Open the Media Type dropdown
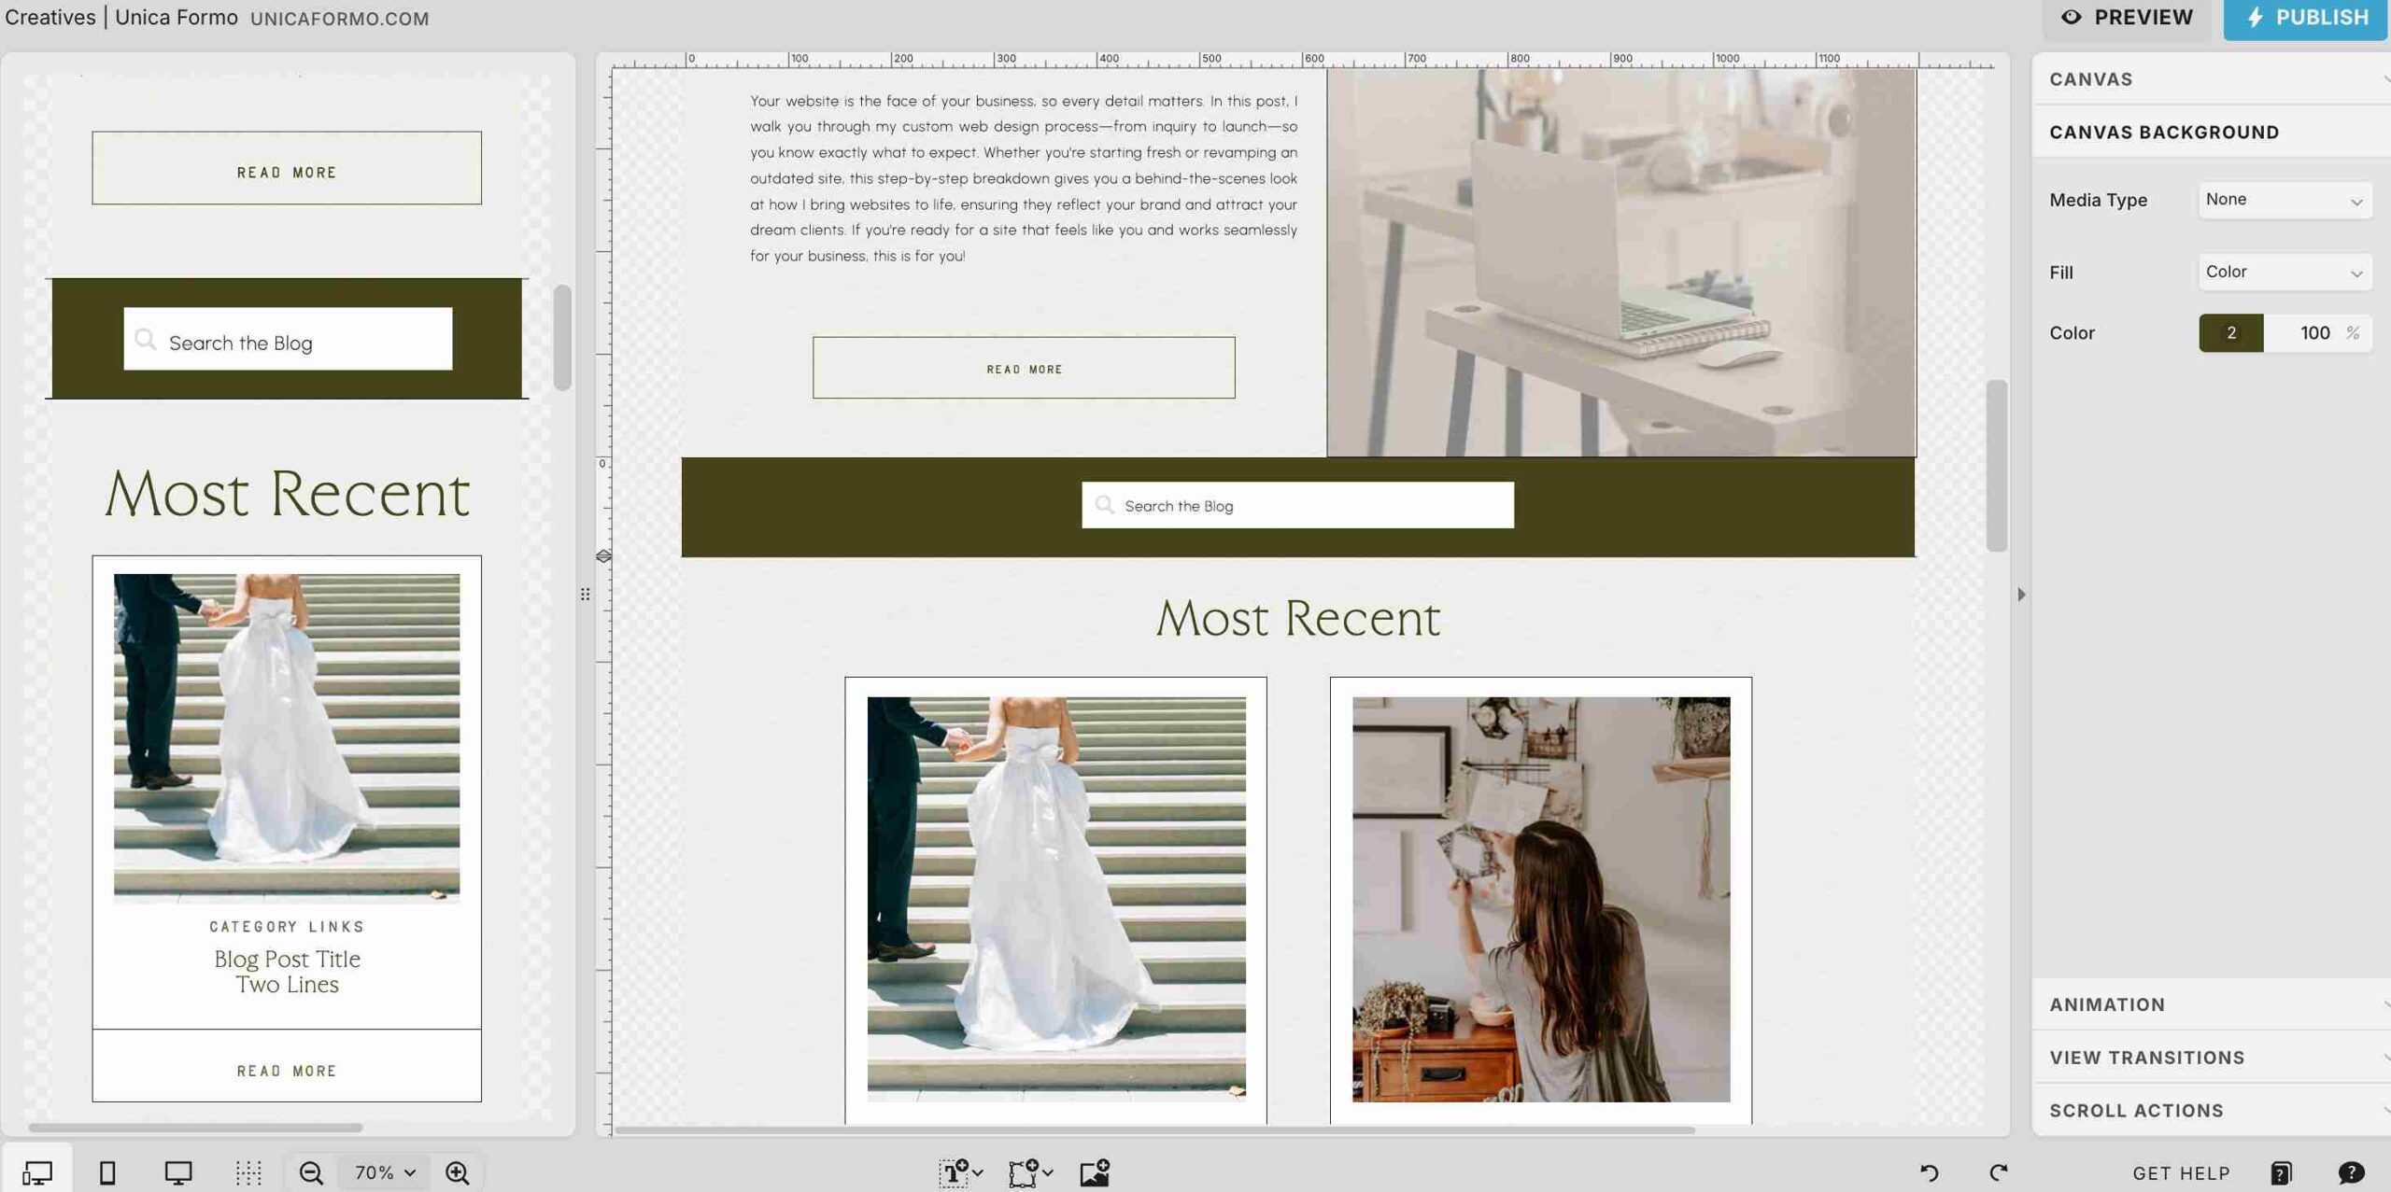 tap(2285, 199)
